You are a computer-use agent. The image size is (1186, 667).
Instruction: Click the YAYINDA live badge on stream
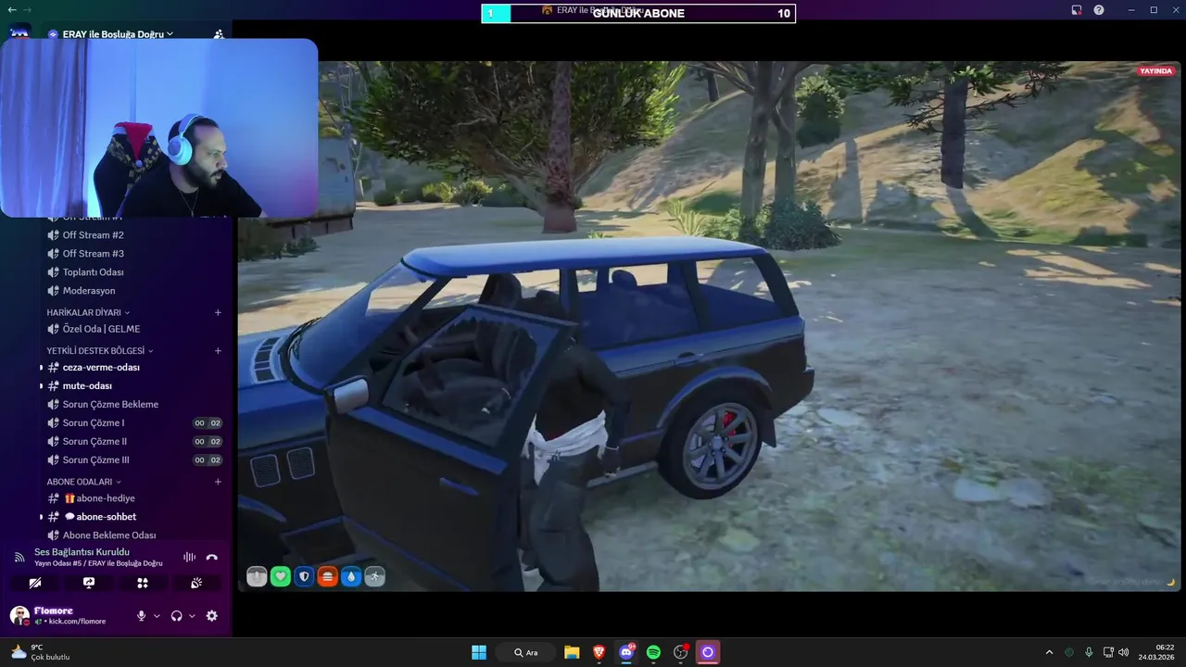pyautogui.click(x=1156, y=71)
